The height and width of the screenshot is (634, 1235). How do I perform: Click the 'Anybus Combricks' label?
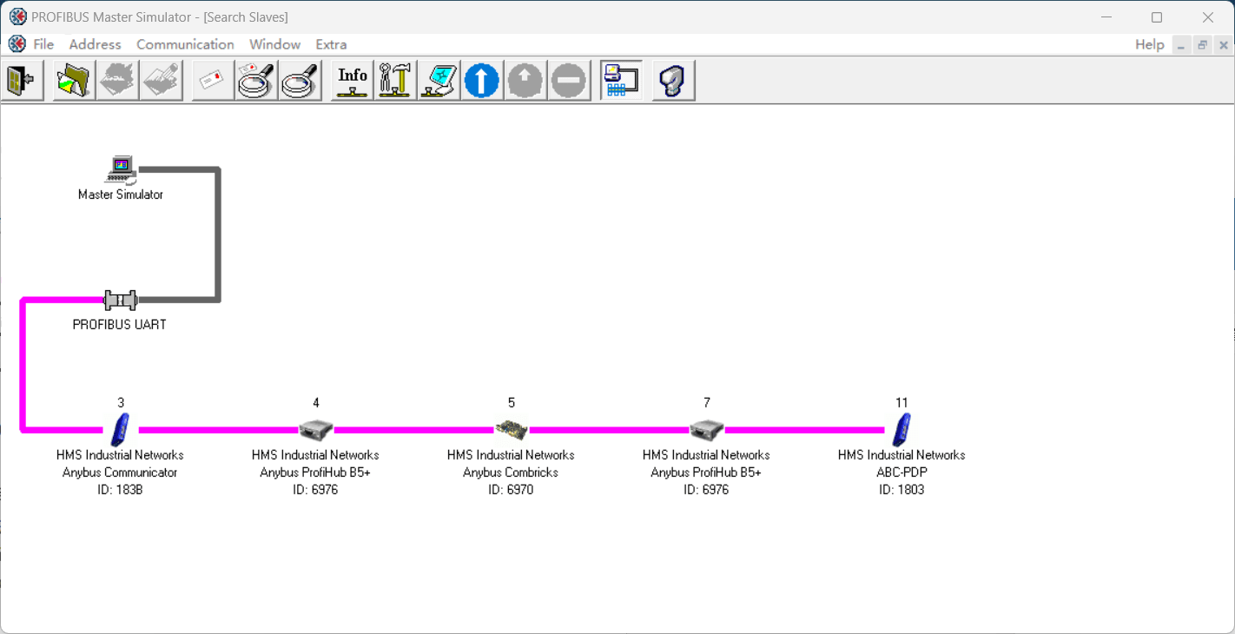coord(511,472)
